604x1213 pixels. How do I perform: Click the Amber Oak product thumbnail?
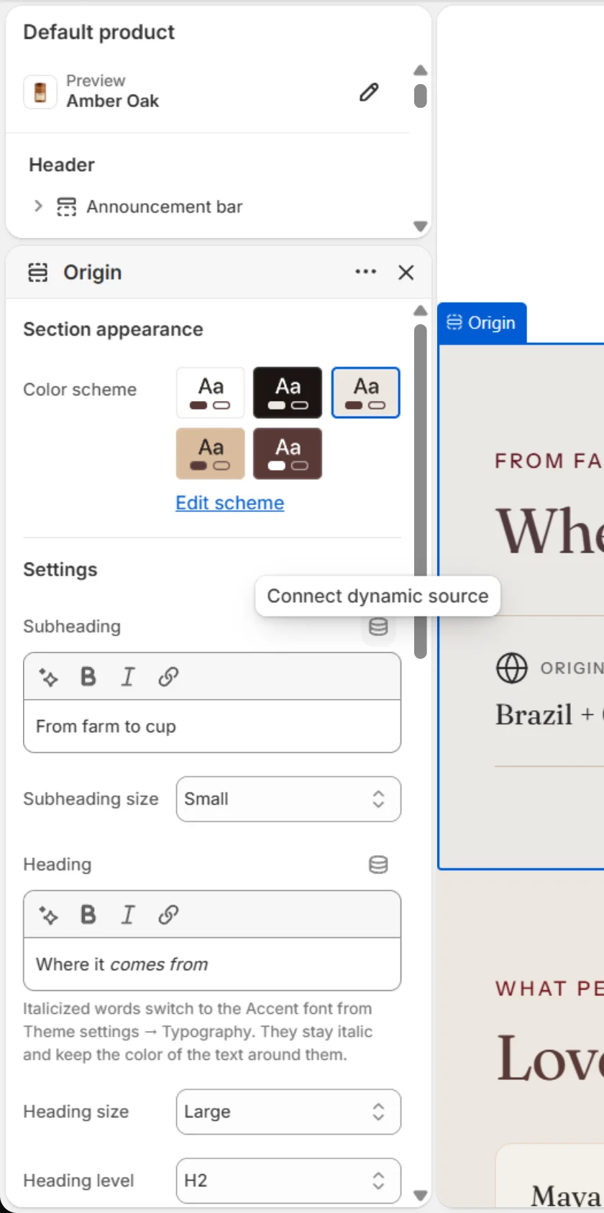click(40, 92)
